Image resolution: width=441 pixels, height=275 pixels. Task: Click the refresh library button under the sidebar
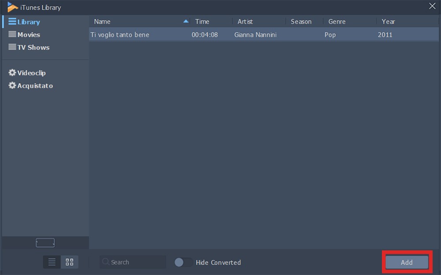click(x=45, y=243)
